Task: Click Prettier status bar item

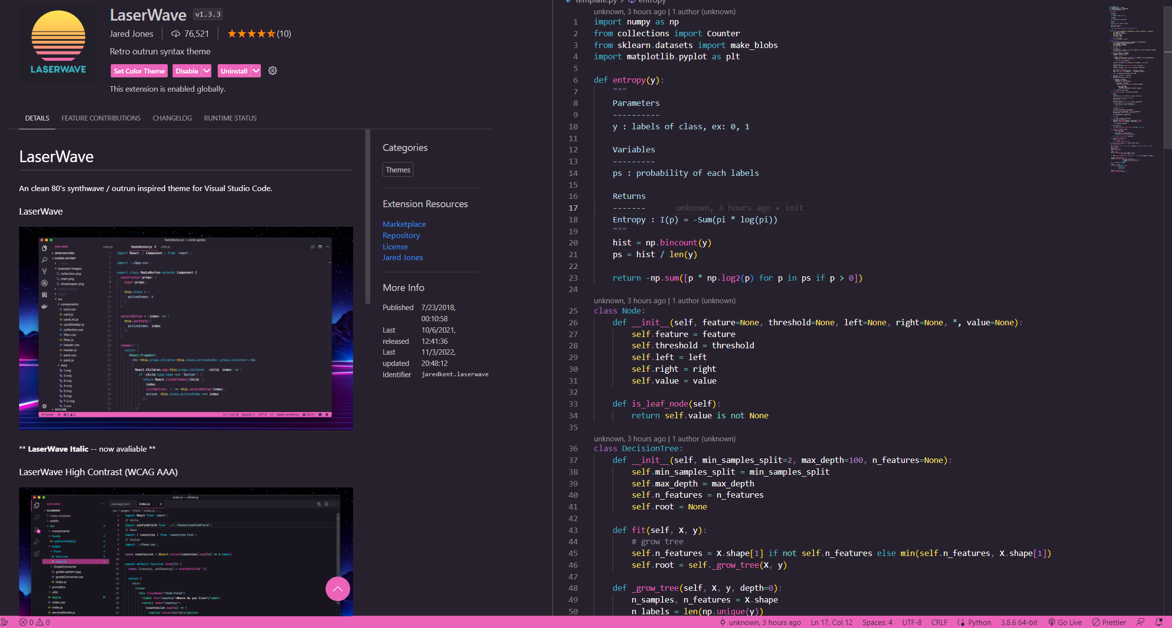Action: tap(1109, 622)
